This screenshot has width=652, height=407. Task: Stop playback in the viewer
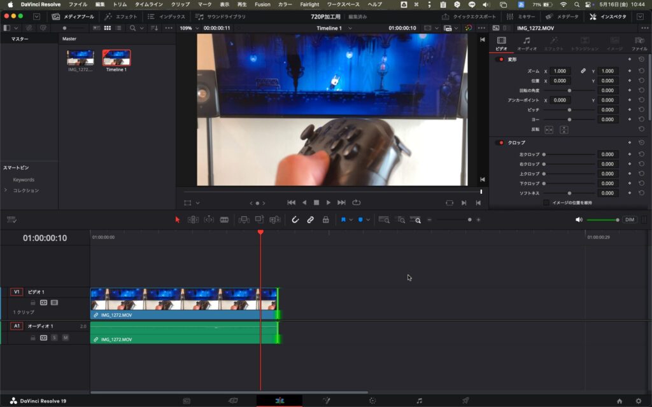pos(316,203)
